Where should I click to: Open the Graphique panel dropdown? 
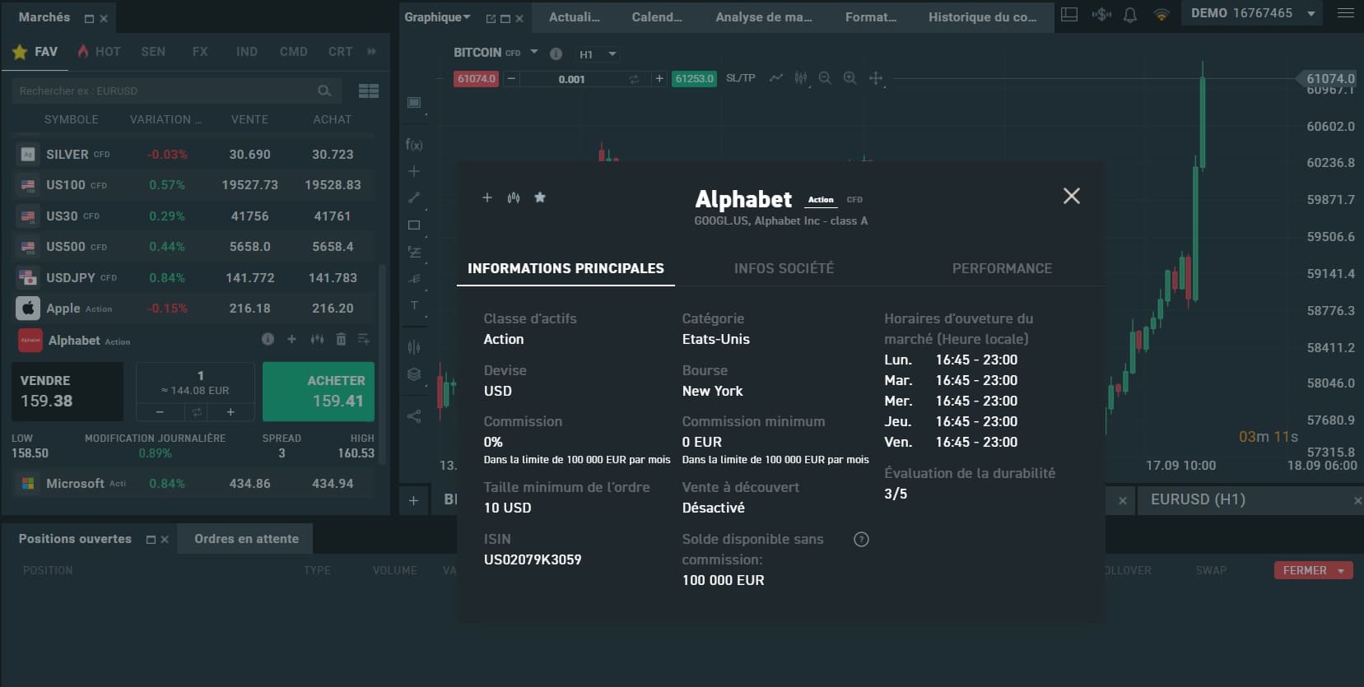tap(467, 17)
